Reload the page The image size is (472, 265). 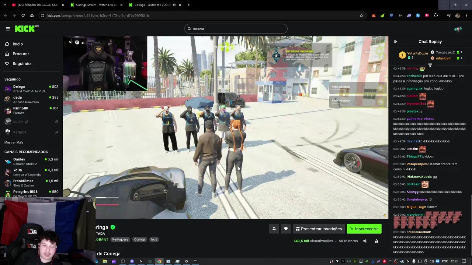23,15
